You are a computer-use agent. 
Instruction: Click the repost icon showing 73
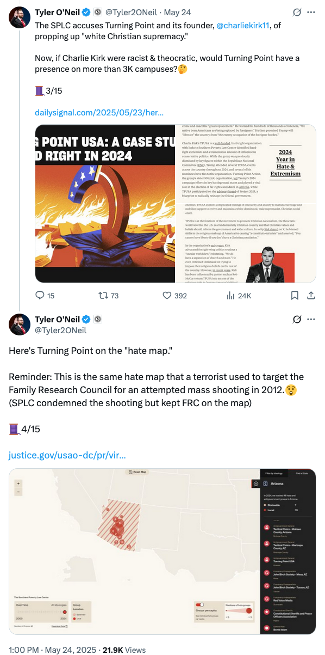102,295
